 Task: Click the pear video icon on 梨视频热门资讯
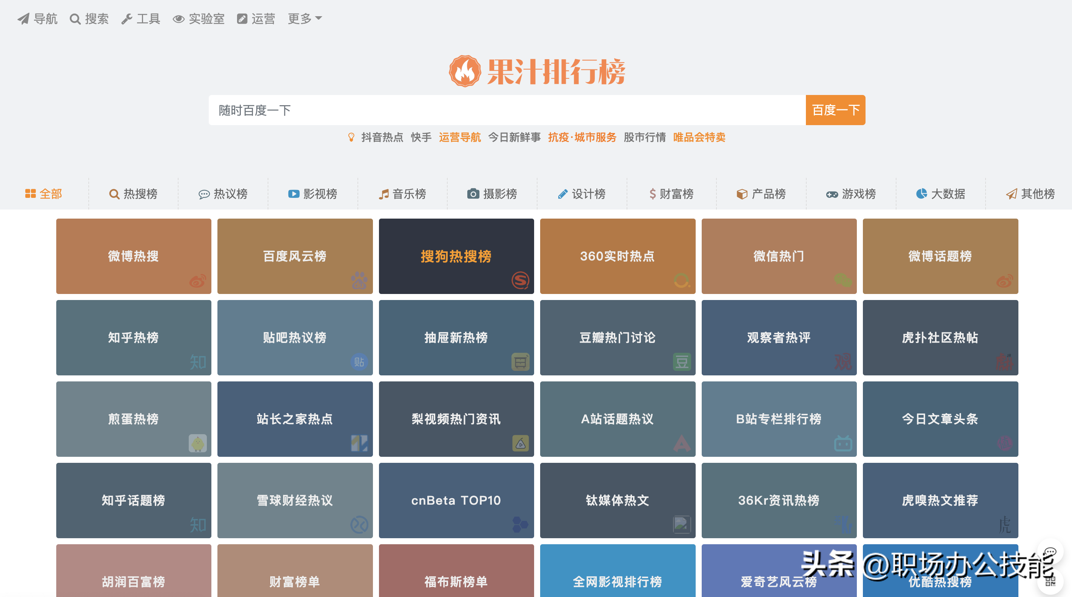click(x=520, y=443)
